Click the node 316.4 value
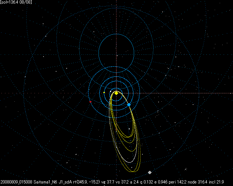 198,182
